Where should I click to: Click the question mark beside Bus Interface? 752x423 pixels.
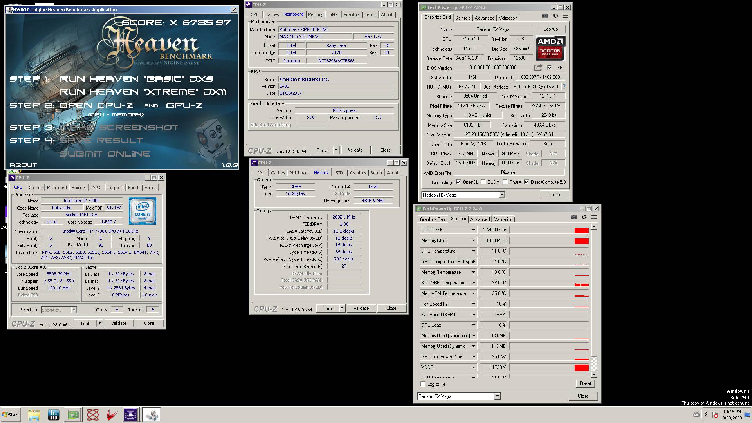point(564,87)
